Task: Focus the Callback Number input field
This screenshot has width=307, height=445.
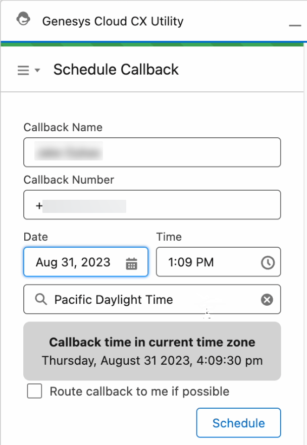Action: pos(152,205)
